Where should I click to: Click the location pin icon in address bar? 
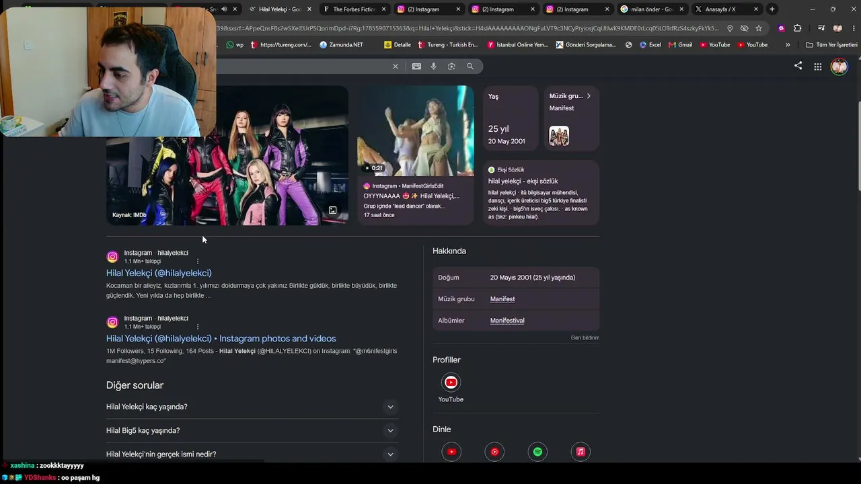pyautogui.click(x=730, y=28)
